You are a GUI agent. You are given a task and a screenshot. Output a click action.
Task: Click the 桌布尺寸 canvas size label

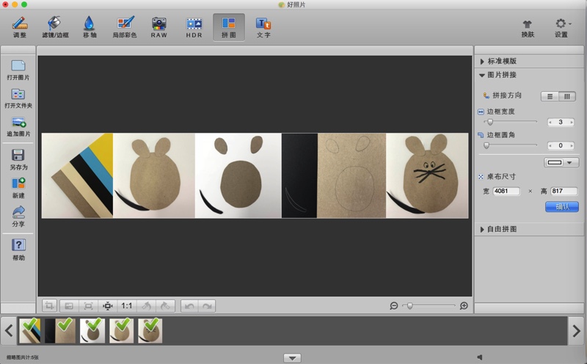[x=501, y=176]
